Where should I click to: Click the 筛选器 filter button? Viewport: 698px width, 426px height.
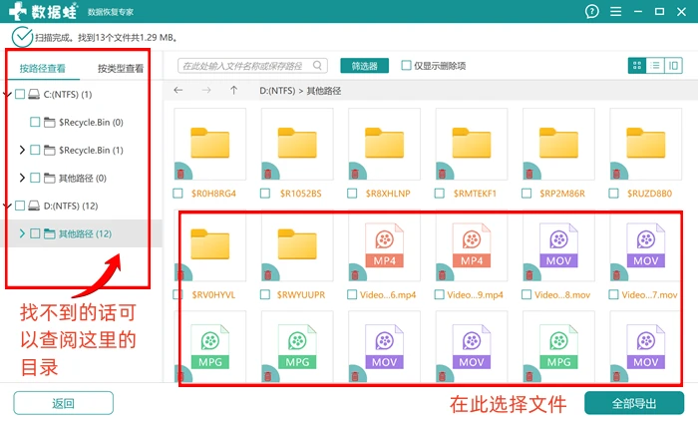pos(365,66)
